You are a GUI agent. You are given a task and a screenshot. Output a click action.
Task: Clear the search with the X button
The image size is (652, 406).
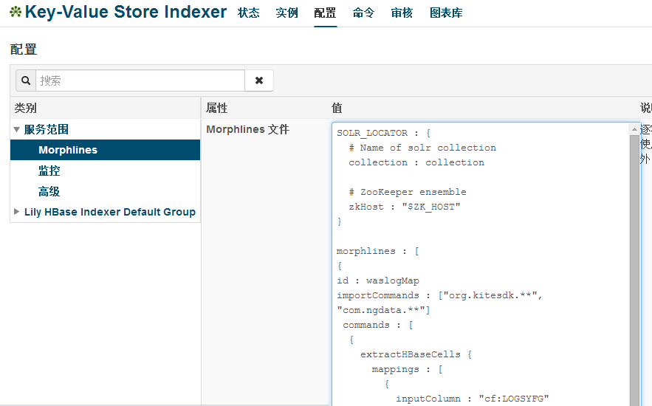coord(259,80)
